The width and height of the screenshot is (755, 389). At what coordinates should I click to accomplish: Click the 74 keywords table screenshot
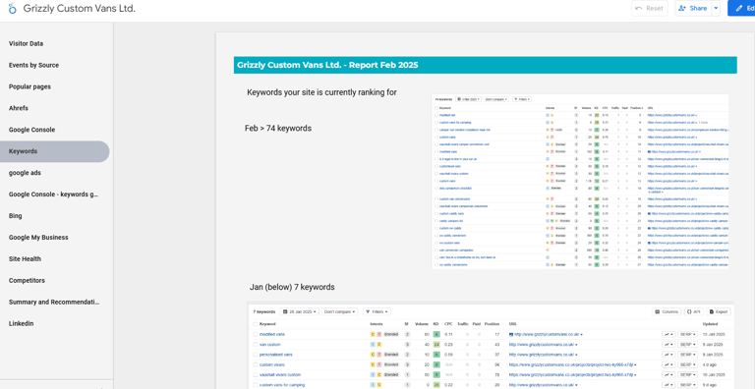580,182
